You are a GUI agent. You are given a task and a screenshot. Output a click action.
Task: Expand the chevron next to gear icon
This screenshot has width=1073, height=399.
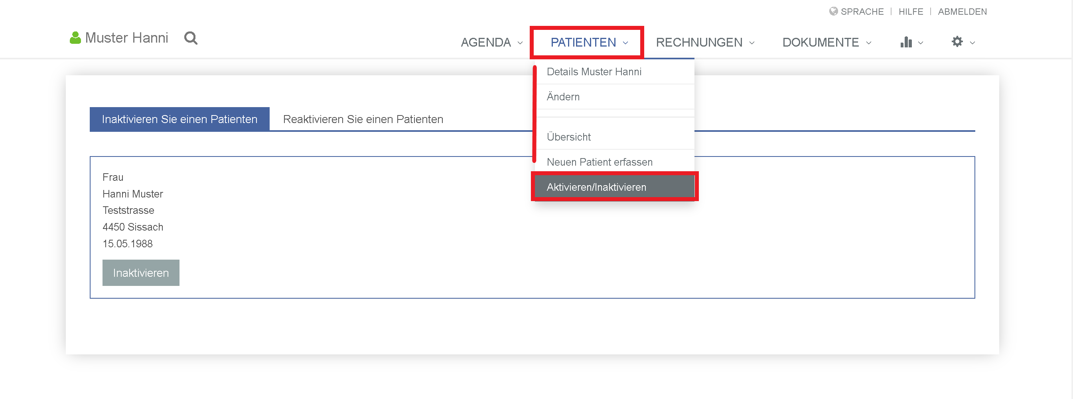[972, 43]
